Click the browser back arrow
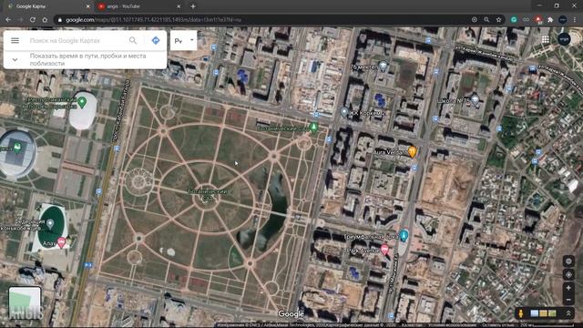 pos(8,20)
